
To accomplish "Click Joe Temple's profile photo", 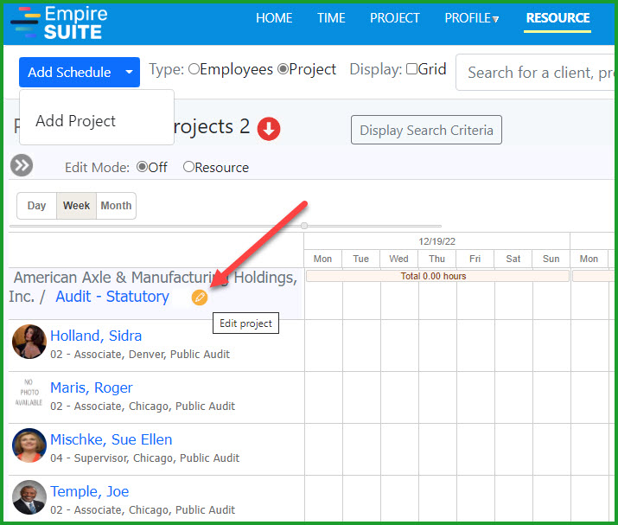I will (x=29, y=497).
